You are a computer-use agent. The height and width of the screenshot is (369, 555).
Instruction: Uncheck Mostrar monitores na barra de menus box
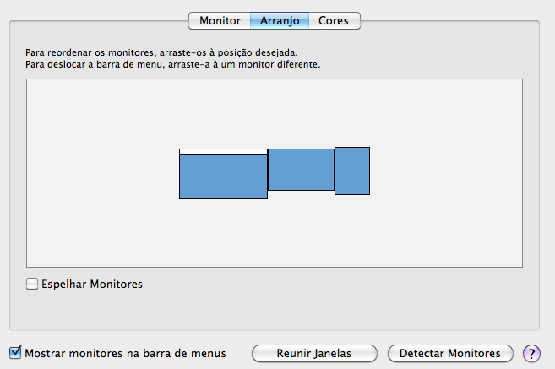[15, 353]
